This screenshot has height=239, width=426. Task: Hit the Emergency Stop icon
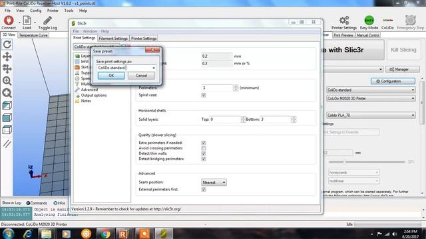click(411, 21)
